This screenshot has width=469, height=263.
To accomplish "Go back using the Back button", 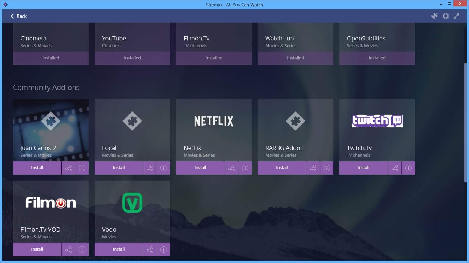I will coord(19,16).
